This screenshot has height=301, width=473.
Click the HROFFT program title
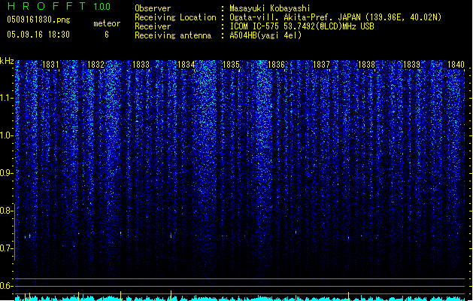(47, 6)
